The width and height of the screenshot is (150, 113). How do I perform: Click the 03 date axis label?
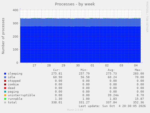click(121, 66)
